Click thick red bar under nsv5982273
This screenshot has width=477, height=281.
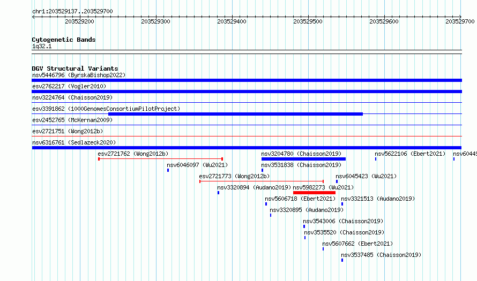pos(314,193)
